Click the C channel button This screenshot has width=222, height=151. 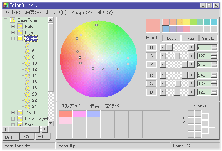pyautogui.click(x=151, y=56)
